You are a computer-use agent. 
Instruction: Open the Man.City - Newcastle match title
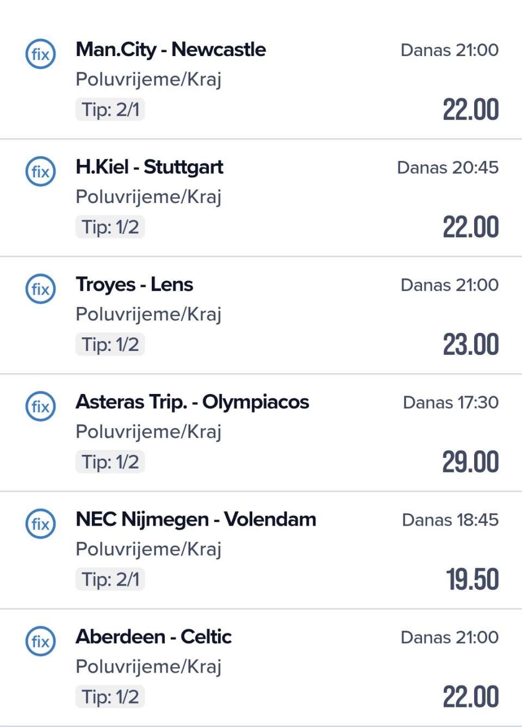[x=171, y=50]
